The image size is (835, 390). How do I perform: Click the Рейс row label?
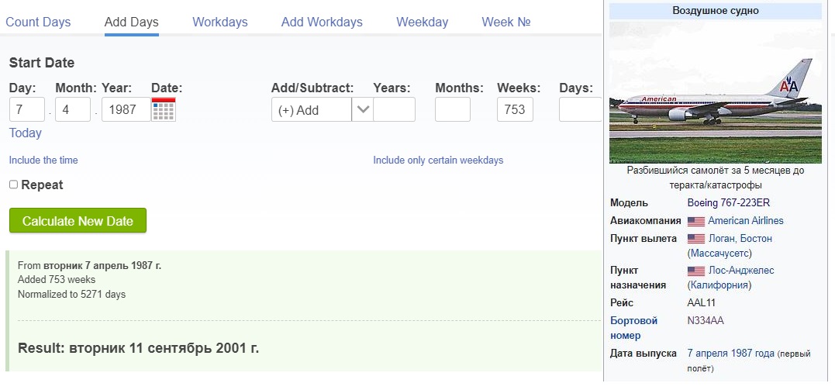(622, 302)
